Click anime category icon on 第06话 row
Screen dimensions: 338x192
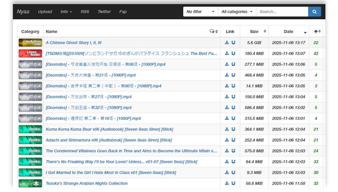pyautogui.click(x=31, y=64)
